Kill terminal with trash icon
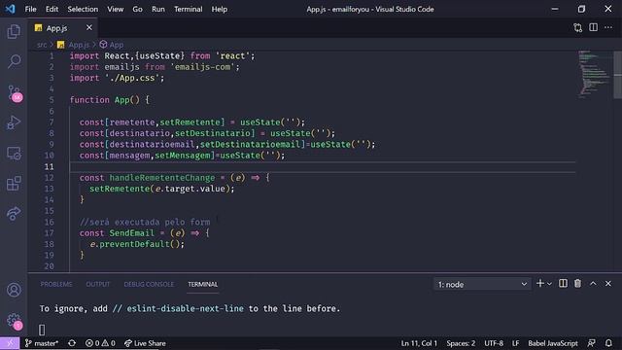Image resolution: width=622 pixels, height=350 pixels. 577,283
